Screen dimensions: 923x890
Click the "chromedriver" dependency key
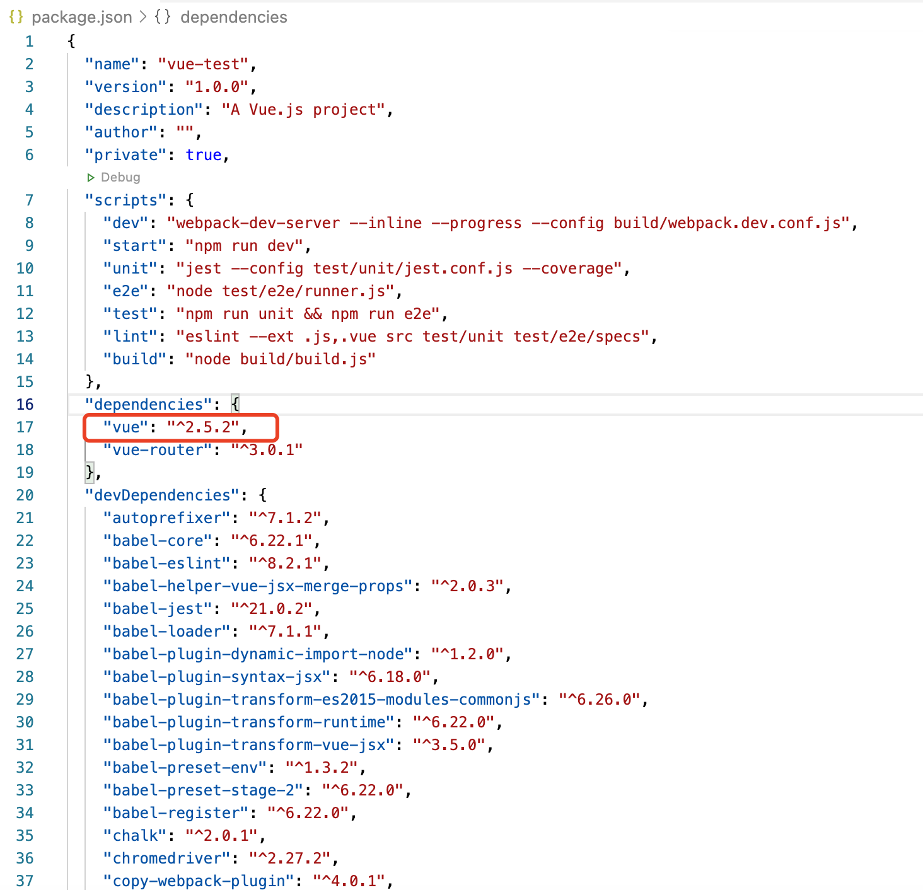click(166, 858)
